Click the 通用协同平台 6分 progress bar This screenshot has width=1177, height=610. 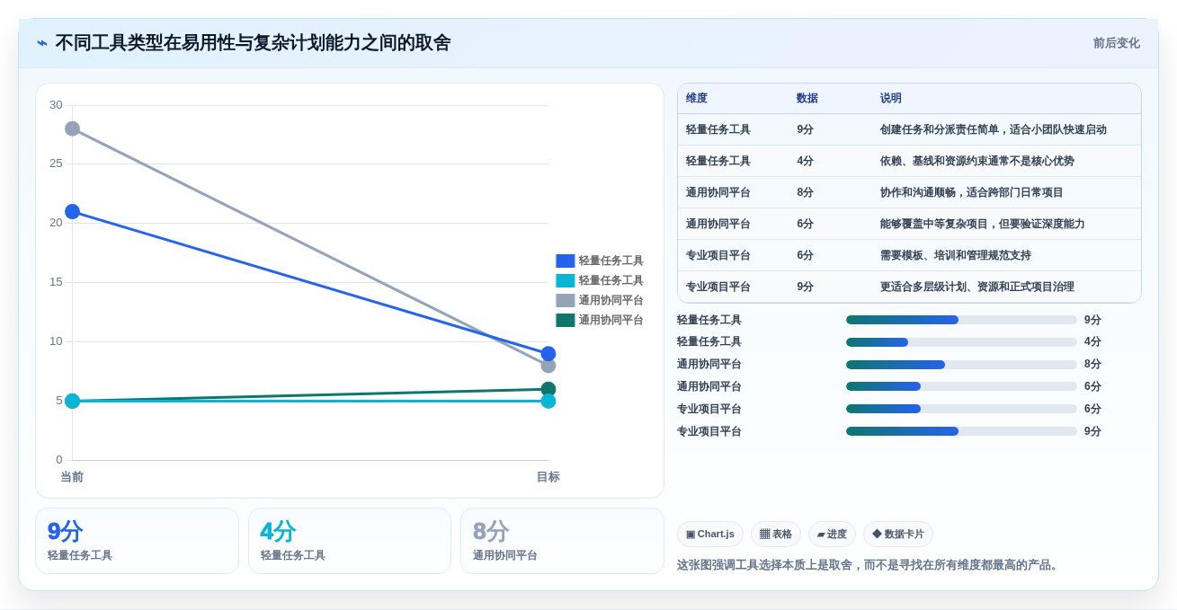(x=961, y=386)
